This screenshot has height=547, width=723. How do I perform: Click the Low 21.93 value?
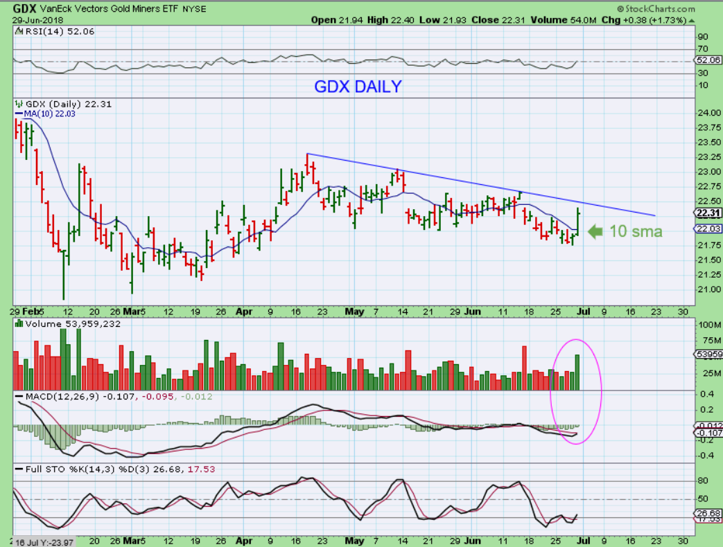[x=443, y=20]
